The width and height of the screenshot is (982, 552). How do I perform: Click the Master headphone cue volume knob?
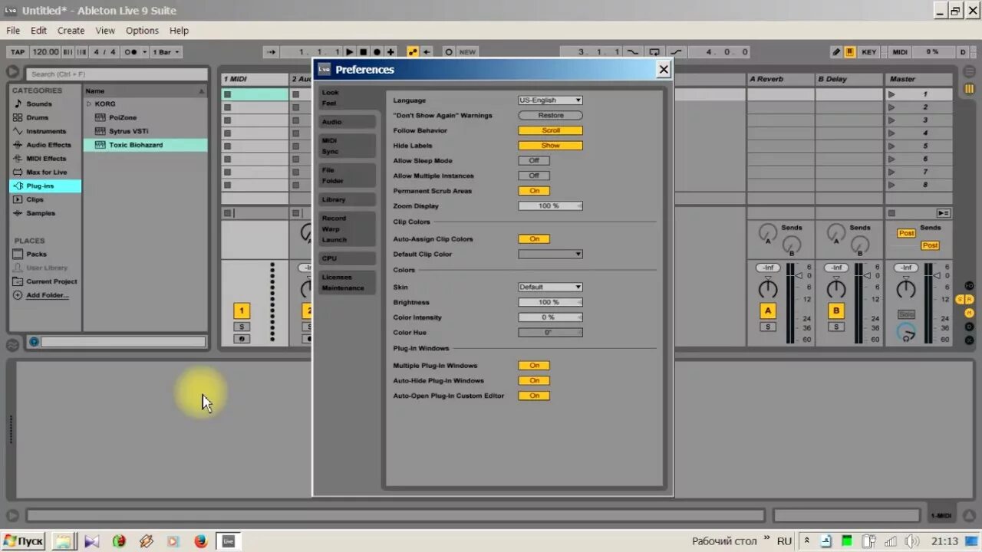pyautogui.click(x=906, y=332)
